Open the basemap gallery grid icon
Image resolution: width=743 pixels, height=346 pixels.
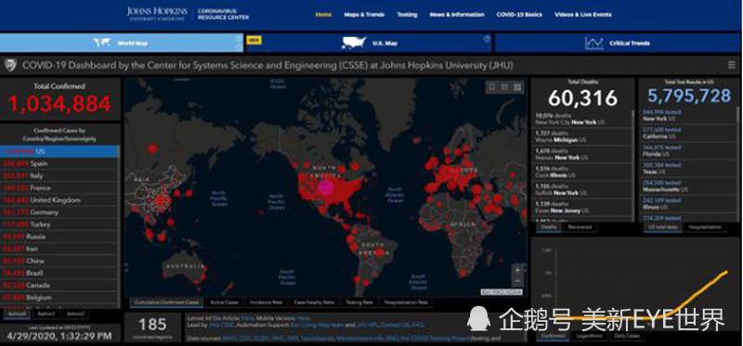coord(517,87)
